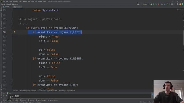
Task: Open the Terminal tool window
Action: [x=31, y=100]
